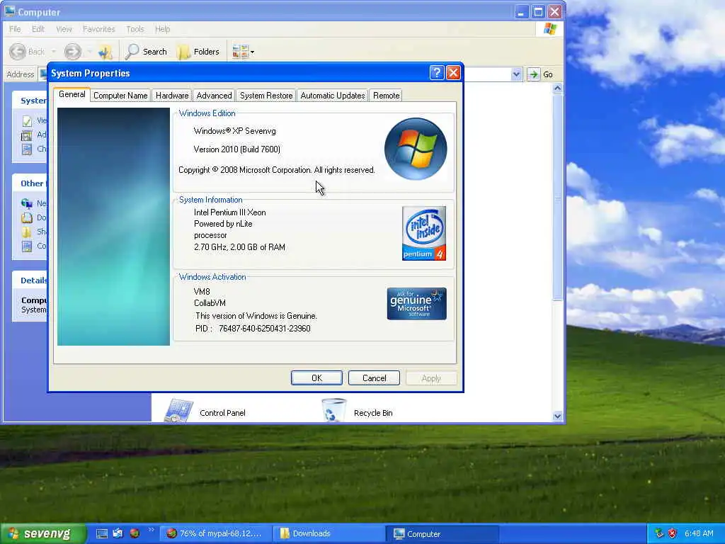Switch to the Advanced tab
The image size is (725, 544).
tap(214, 96)
